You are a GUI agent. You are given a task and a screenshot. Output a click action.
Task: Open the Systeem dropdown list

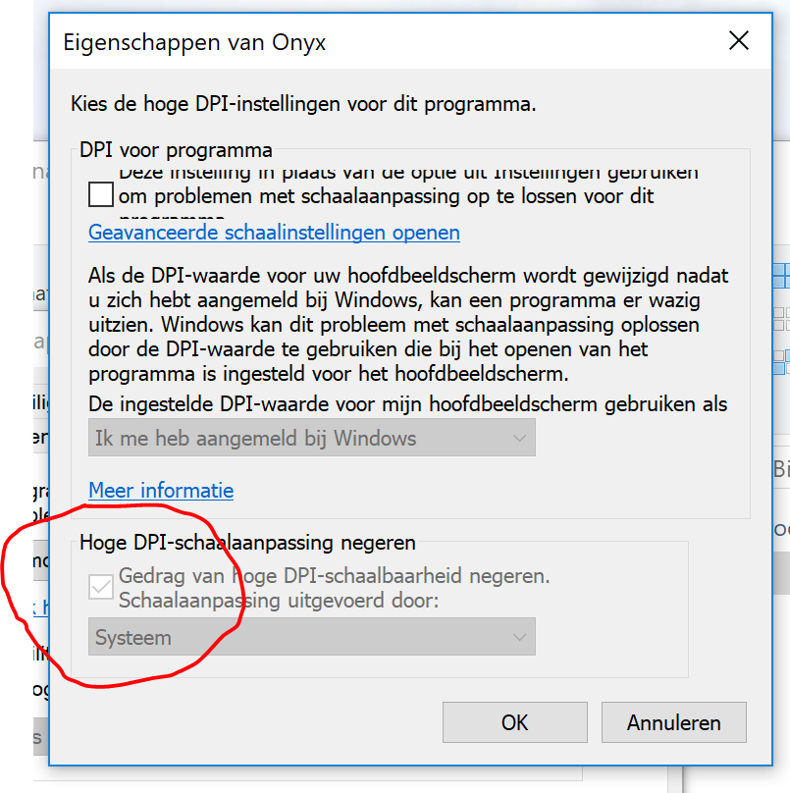click(311, 637)
